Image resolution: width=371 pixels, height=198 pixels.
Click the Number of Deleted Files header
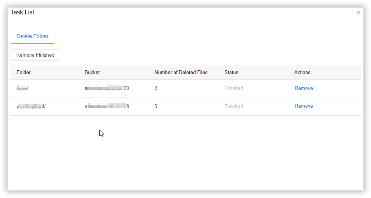click(x=181, y=73)
